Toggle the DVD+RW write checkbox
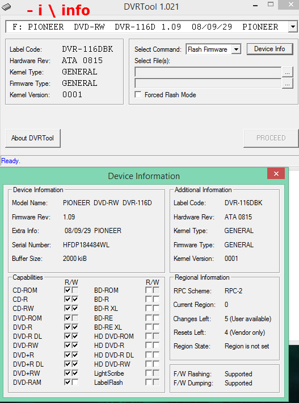This screenshot has width=299, height=403. pos(75,373)
